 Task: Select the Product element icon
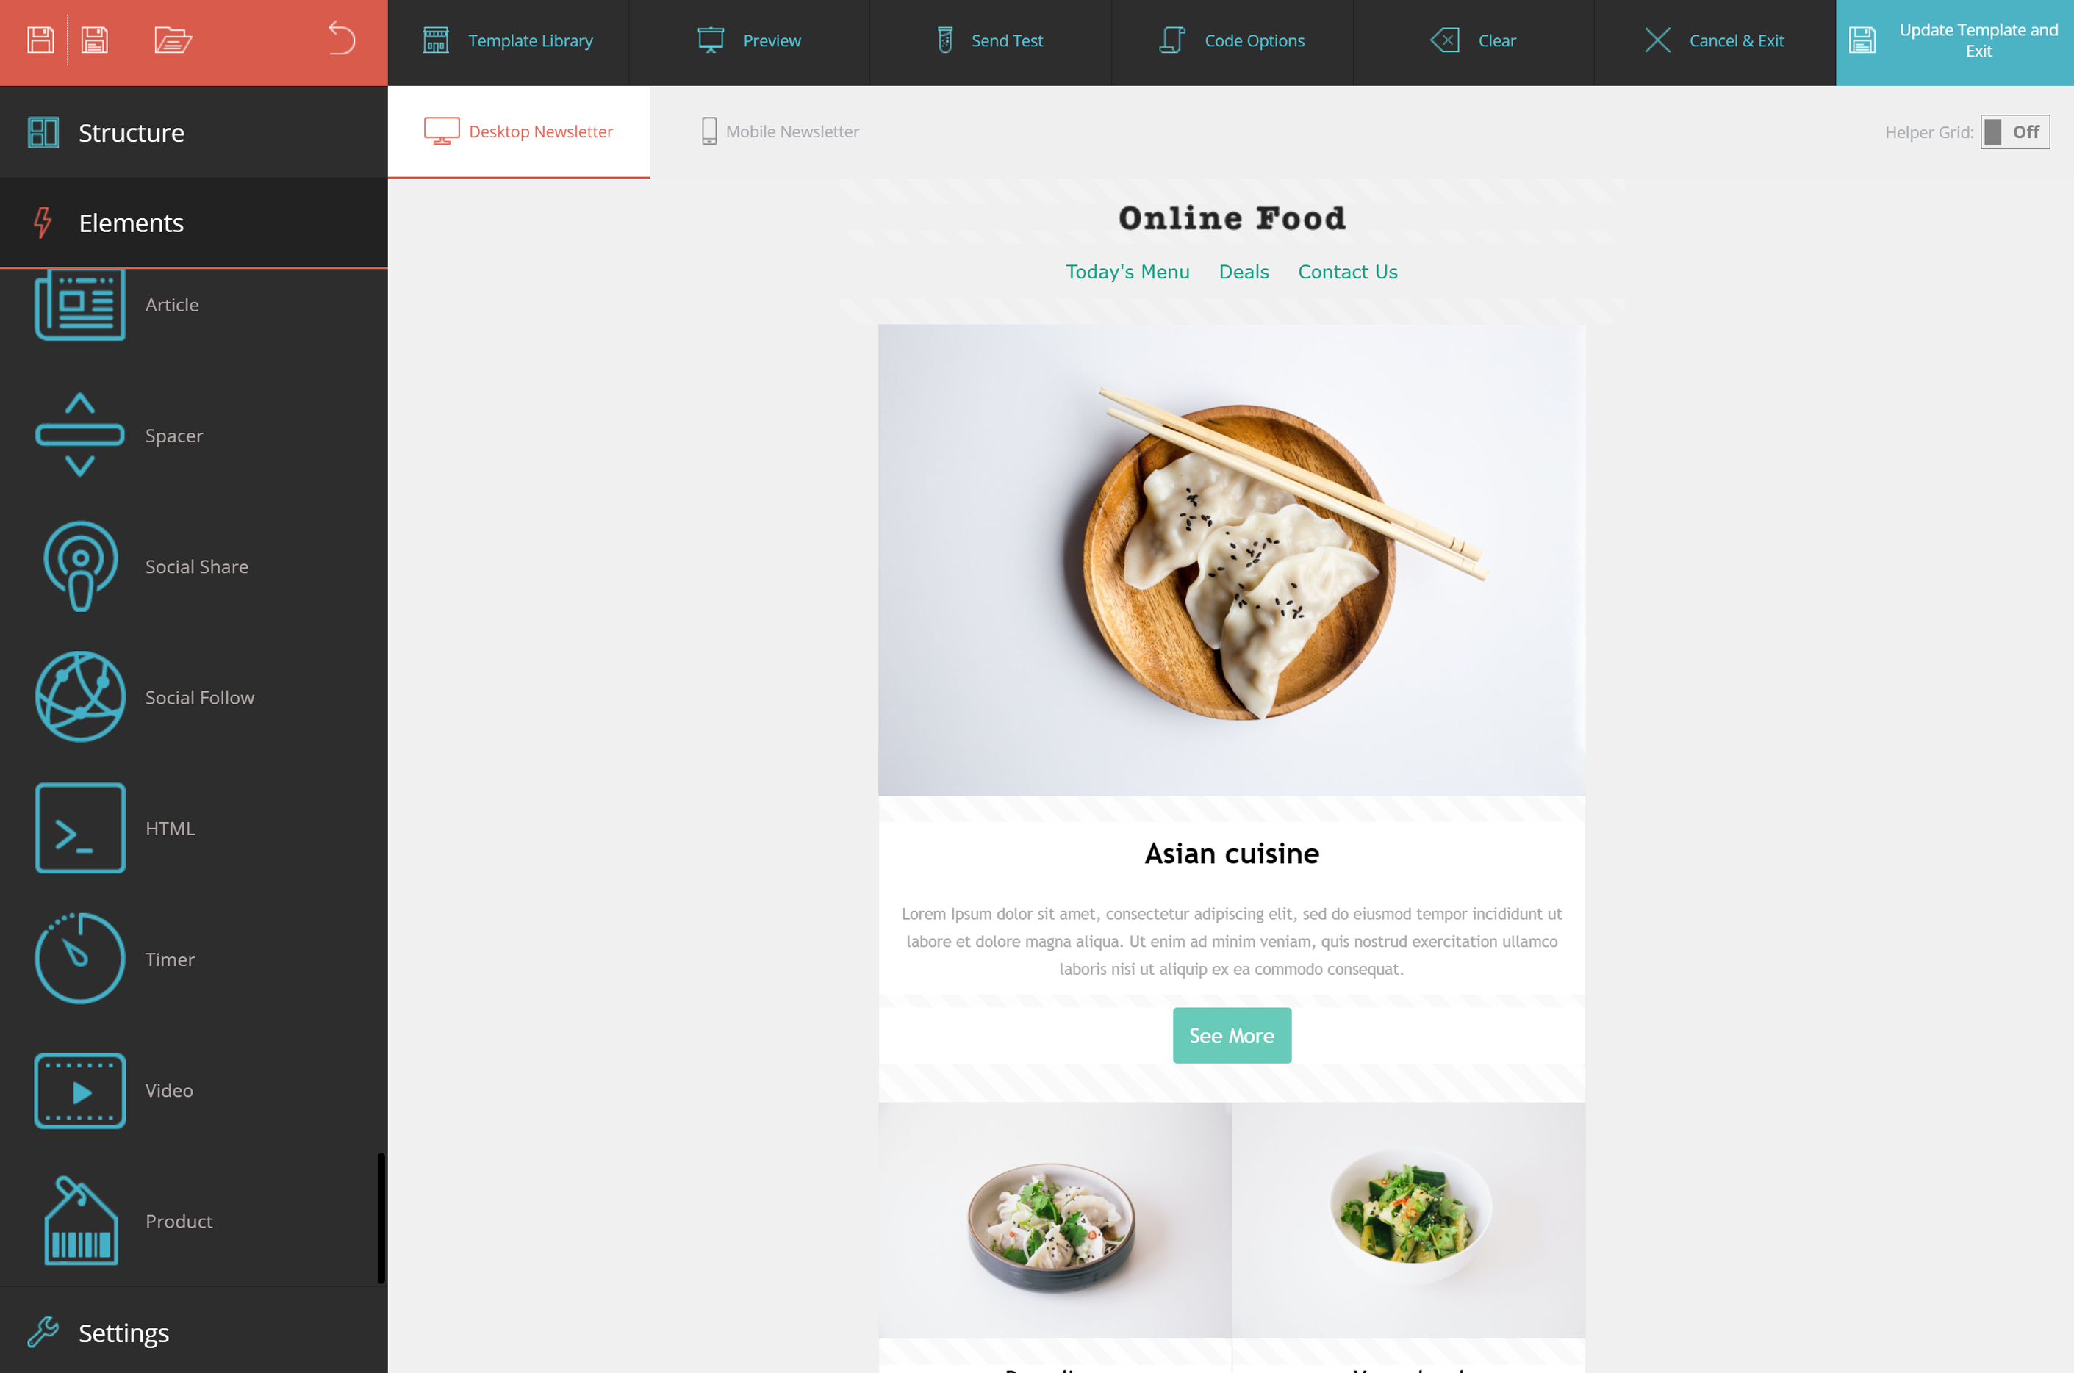point(78,1221)
